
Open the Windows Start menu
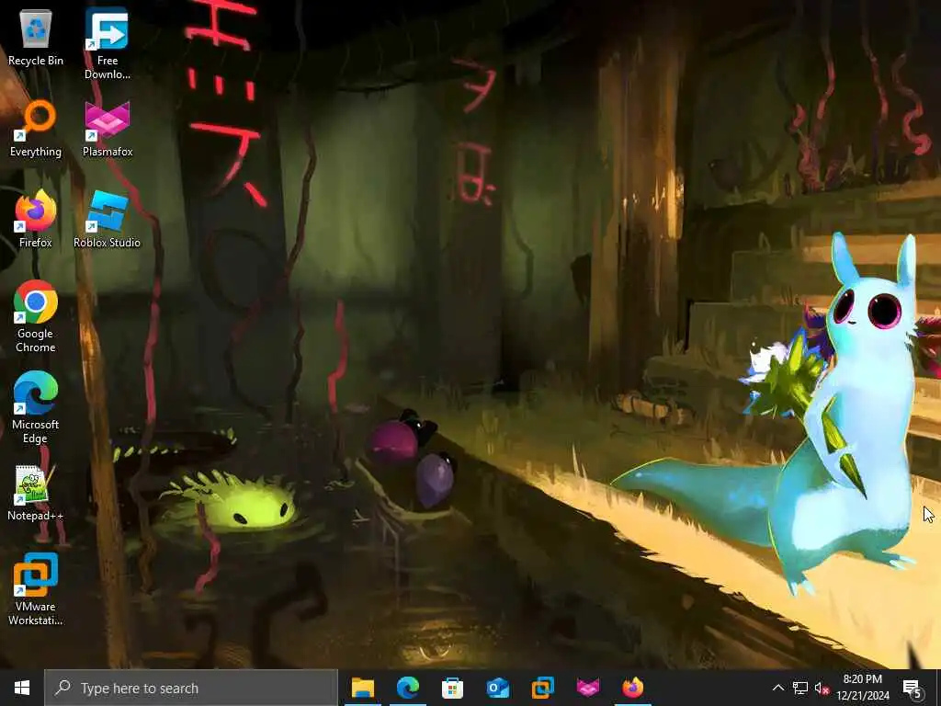22,688
